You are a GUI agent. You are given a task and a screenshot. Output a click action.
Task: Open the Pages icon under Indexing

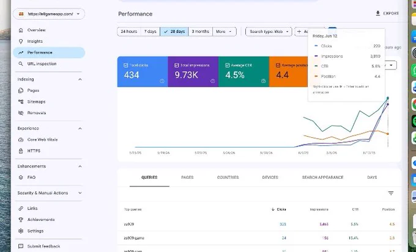(x=21, y=90)
